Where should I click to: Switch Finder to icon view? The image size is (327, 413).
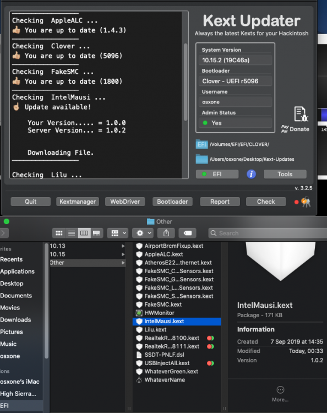coord(59,233)
